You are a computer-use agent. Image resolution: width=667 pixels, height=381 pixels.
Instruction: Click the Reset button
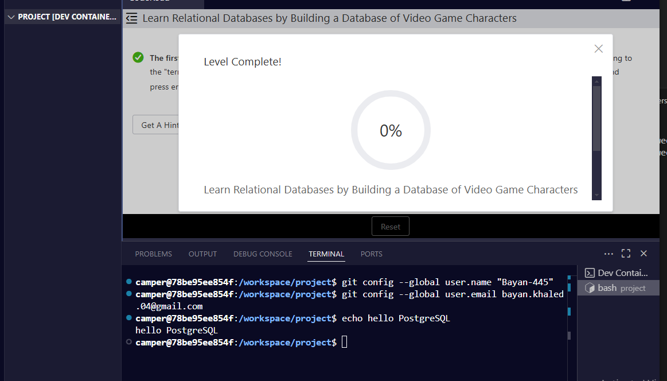[x=391, y=227]
